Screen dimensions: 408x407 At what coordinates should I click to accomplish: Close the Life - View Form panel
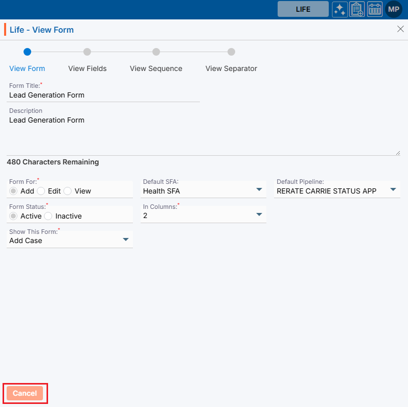point(400,29)
